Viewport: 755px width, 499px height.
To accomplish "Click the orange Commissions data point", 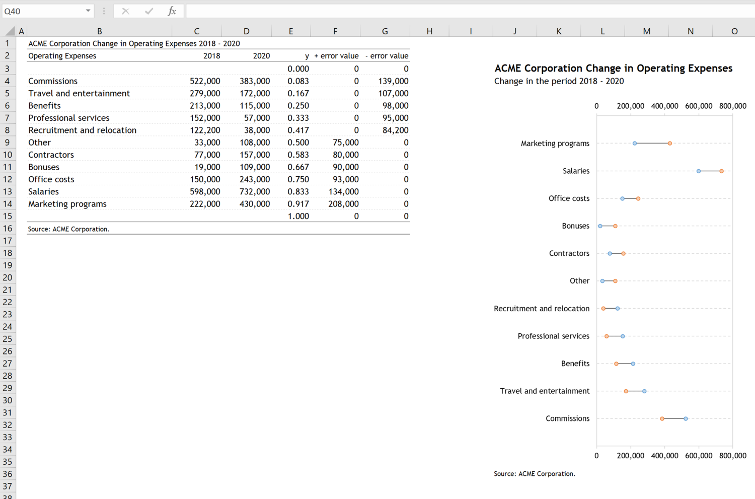I will coord(662,418).
